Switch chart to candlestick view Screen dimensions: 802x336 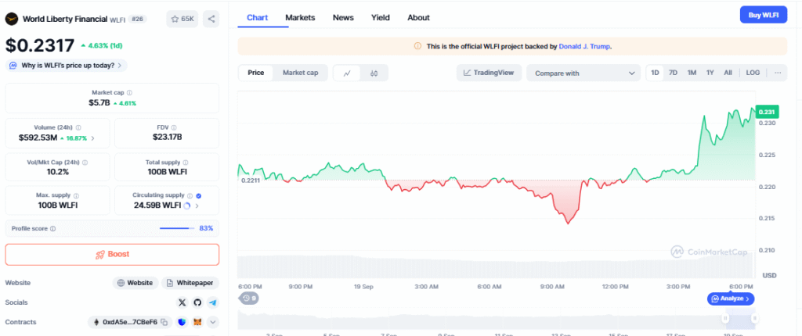[x=374, y=73]
